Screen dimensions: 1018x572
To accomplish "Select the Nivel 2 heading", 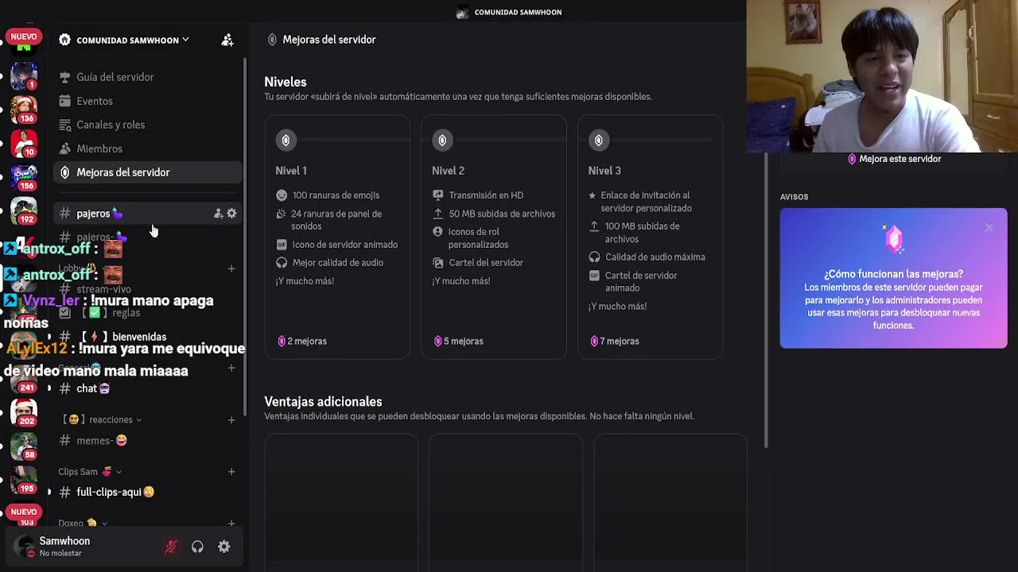I will point(448,171).
